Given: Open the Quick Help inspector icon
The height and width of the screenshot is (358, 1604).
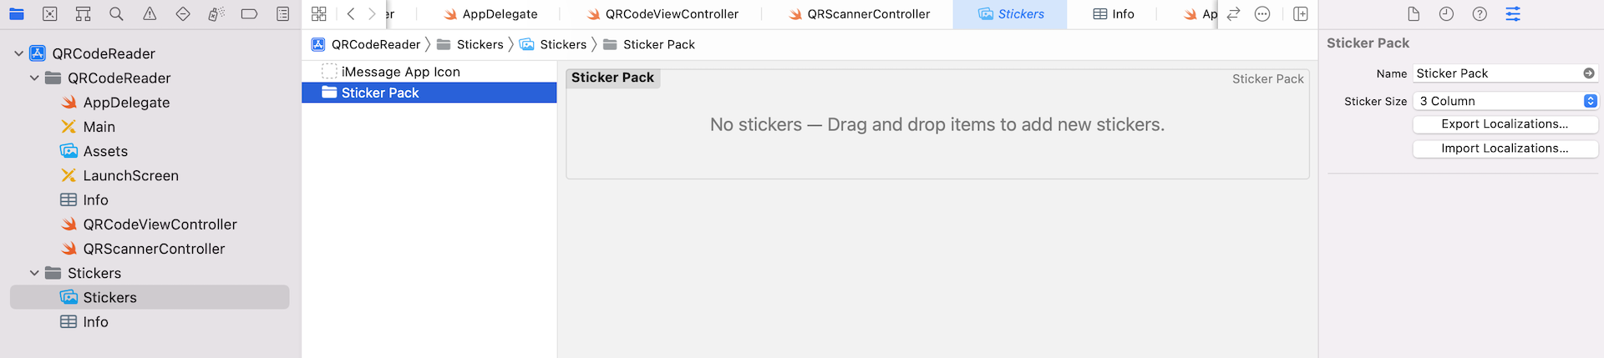Looking at the screenshot, I should pos(1480,14).
